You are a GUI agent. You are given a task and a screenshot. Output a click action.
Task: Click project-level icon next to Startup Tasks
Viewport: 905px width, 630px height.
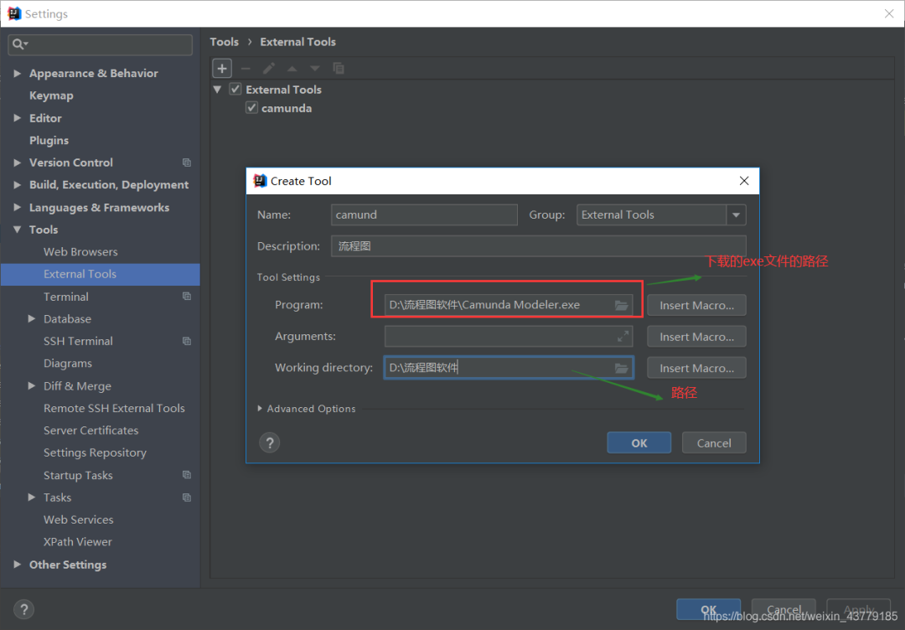pos(186,475)
